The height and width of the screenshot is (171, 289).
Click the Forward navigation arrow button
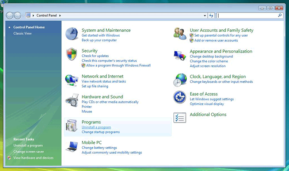18,16
